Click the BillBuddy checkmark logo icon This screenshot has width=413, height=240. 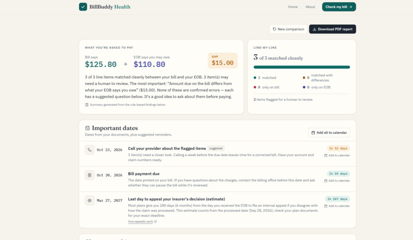click(83, 7)
